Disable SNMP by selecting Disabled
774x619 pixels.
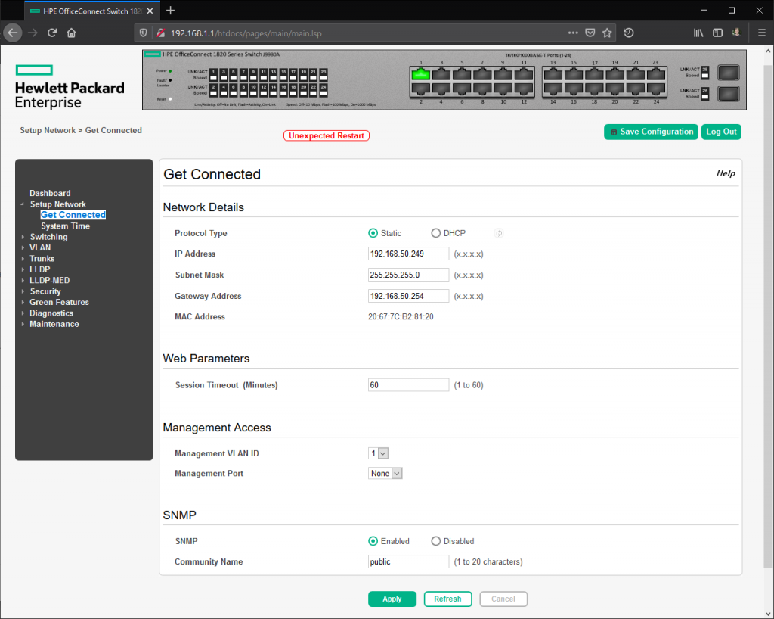[436, 541]
